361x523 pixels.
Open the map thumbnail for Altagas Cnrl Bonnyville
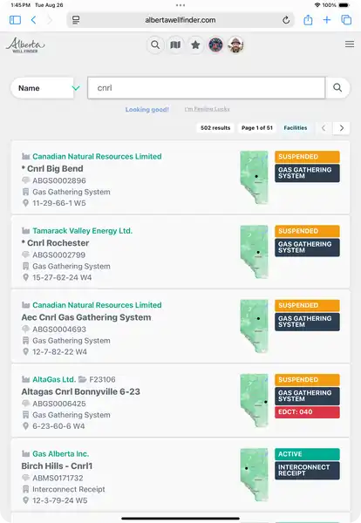tap(255, 400)
